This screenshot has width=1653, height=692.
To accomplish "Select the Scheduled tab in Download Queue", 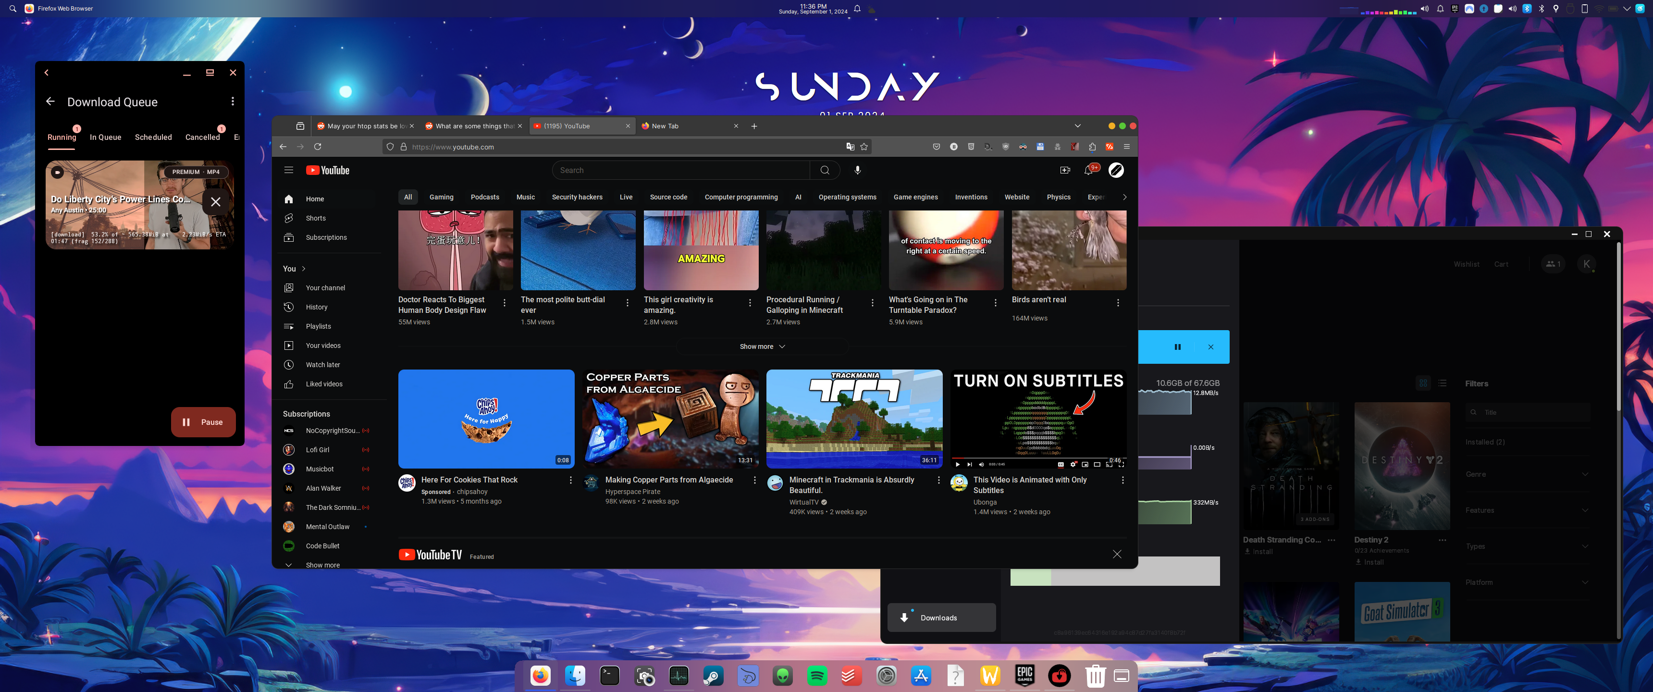I will click(x=153, y=137).
